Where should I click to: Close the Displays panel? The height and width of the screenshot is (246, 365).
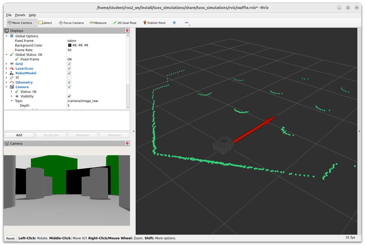pyautogui.click(x=127, y=31)
